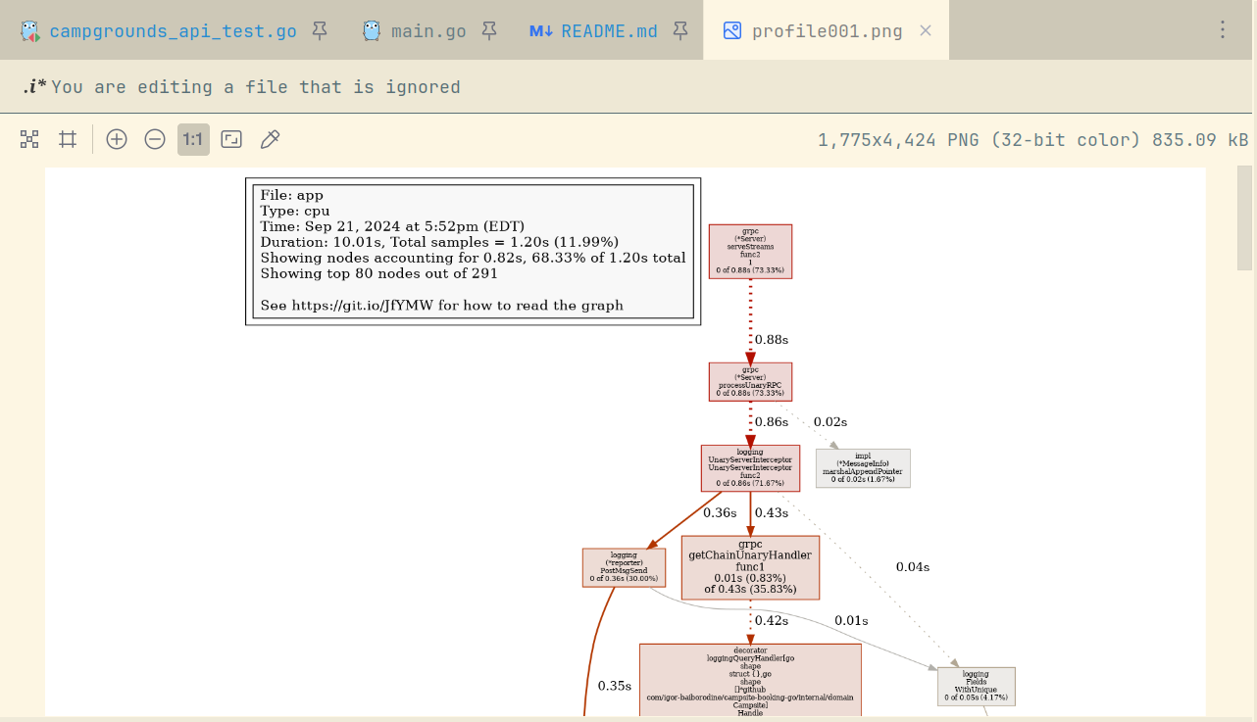1257x722 pixels.
Task: Click the 0.36s edge label
Action: 720,512
